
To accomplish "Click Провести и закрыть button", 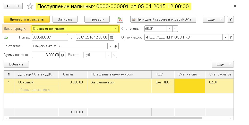I will [x=27, y=19].
